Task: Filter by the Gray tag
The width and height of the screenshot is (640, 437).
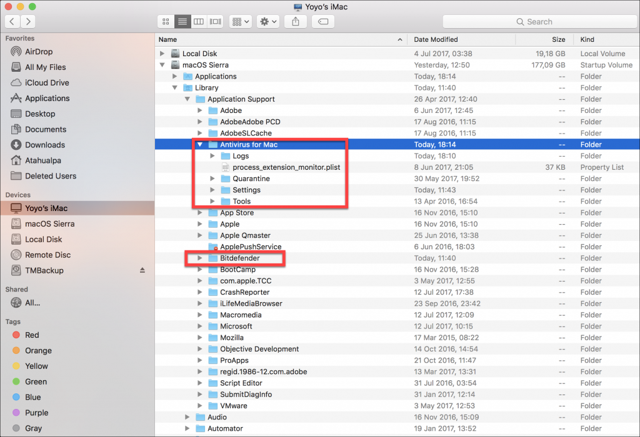Action: pos(34,428)
